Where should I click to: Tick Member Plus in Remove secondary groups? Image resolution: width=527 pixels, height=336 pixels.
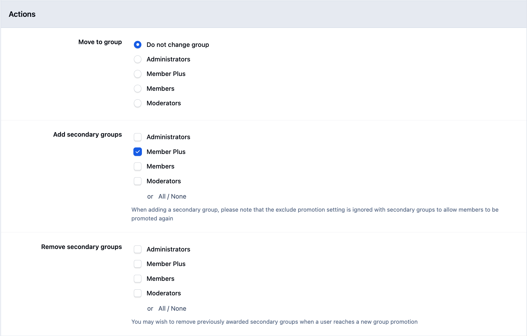point(138,264)
